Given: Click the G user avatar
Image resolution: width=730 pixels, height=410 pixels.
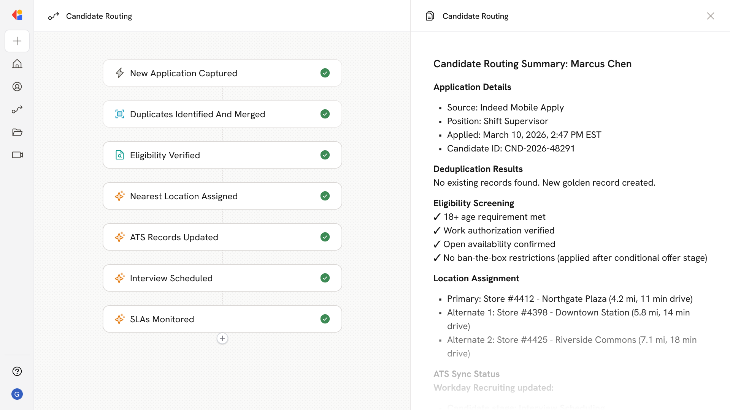Looking at the screenshot, I should click(17, 394).
